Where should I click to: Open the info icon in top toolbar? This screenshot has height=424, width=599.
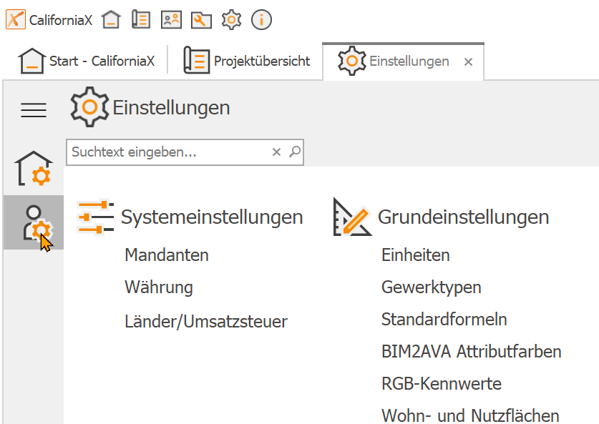click(261, 19)
